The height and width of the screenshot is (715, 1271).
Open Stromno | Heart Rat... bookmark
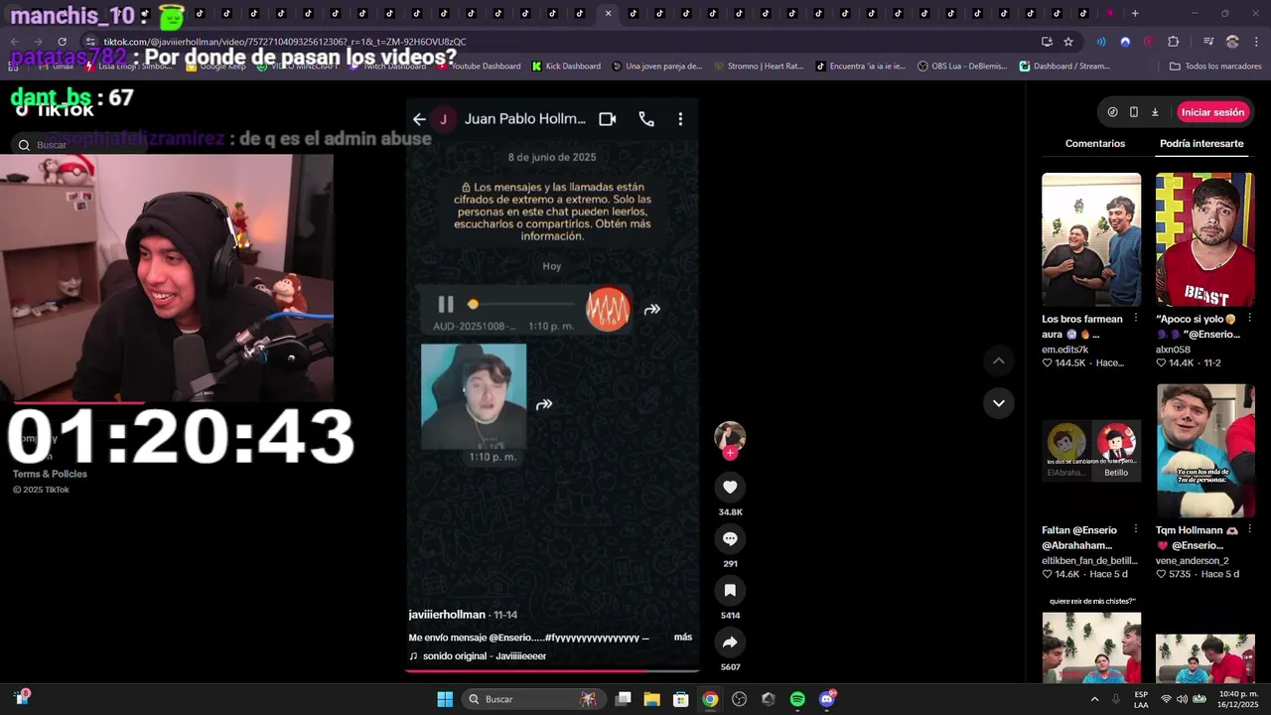point(760,67)
